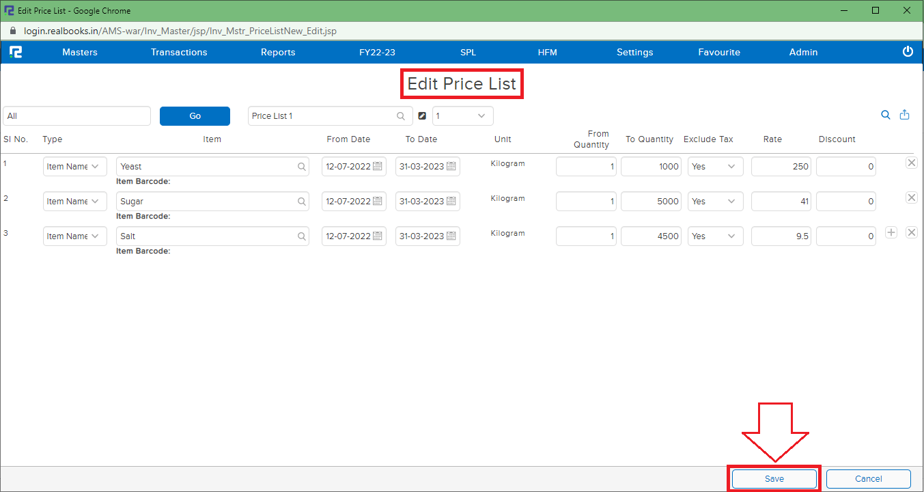Click the export share icon
The width and height of the screenshot is (924, 492).
tap(905, 115)
